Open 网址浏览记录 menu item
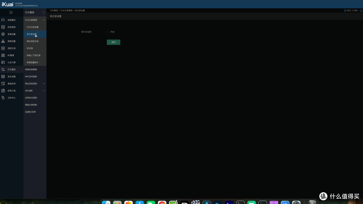Screen dimensions: 363x204 point(33,41)
